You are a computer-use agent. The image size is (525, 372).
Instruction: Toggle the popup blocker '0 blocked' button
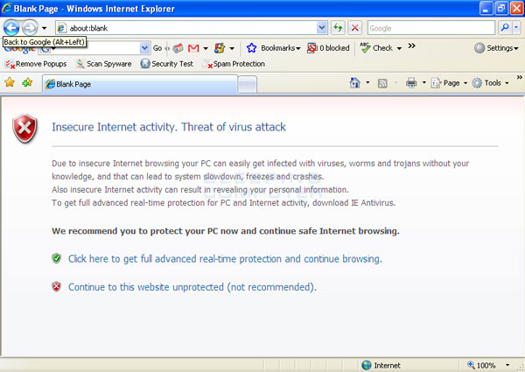pos(328,47)
